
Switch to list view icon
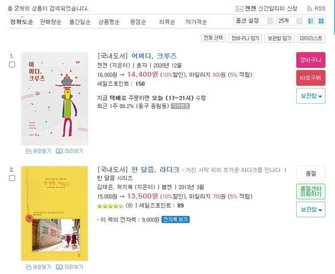coord(311,21)
